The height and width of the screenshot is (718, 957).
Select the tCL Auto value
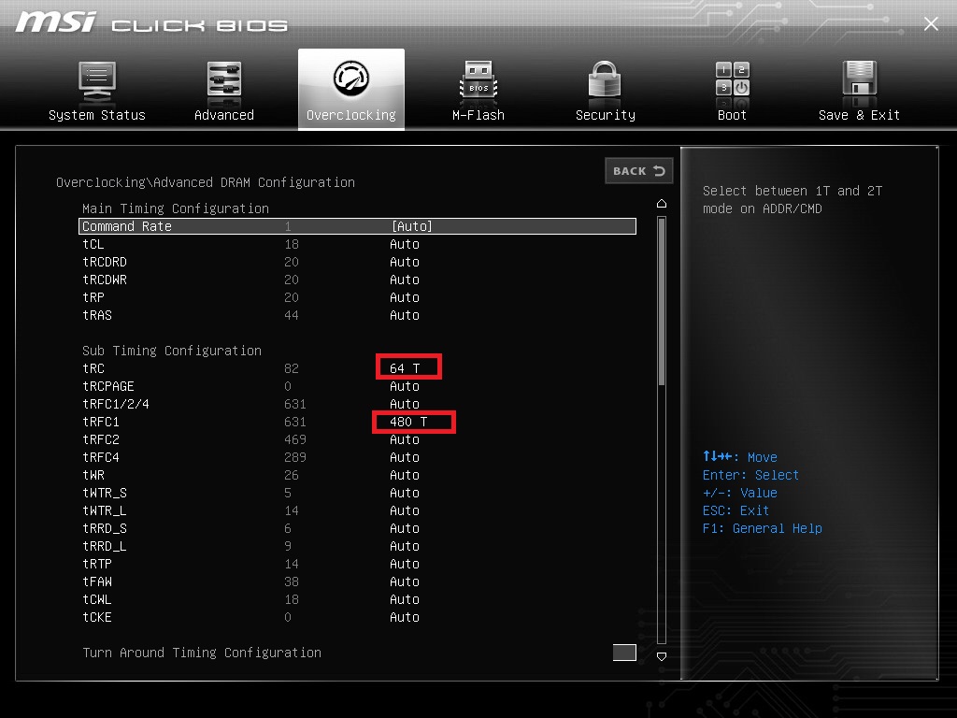pos(405,244)
